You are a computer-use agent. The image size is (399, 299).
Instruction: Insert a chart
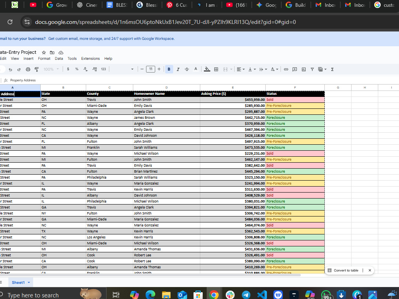304,69
